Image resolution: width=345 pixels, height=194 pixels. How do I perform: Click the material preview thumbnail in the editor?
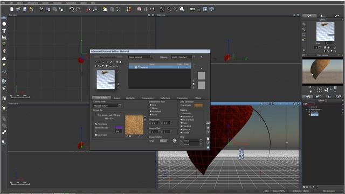tap(106, 80)
